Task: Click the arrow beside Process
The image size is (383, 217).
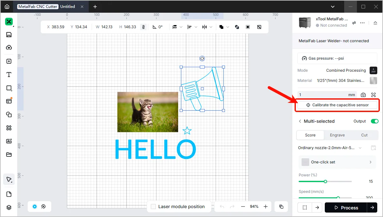Action: (372, 208)
